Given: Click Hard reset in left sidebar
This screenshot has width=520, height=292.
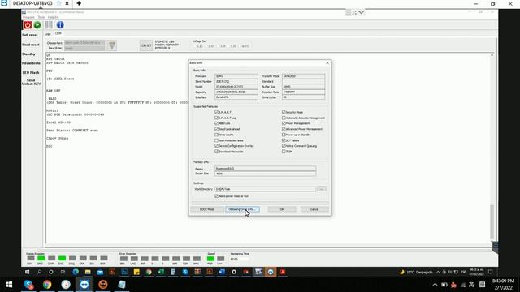Looking at the screenshot, I should 31,45.
